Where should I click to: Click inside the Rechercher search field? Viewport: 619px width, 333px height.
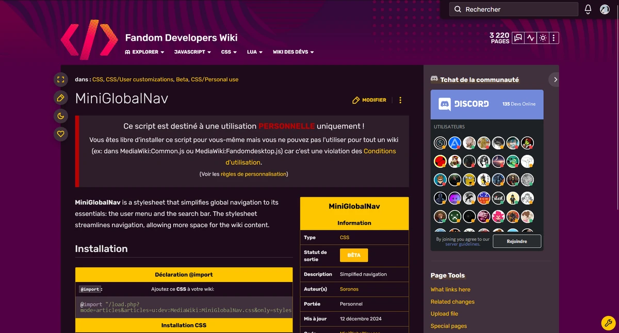[x=513, y=9]
